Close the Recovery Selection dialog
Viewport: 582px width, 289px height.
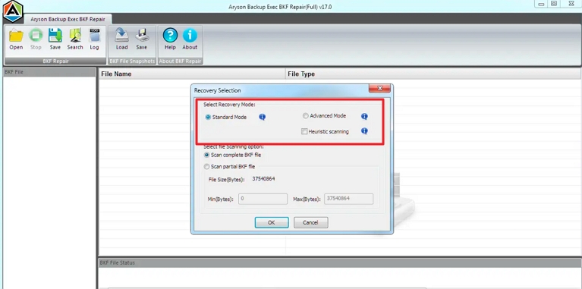pos(379,89)
